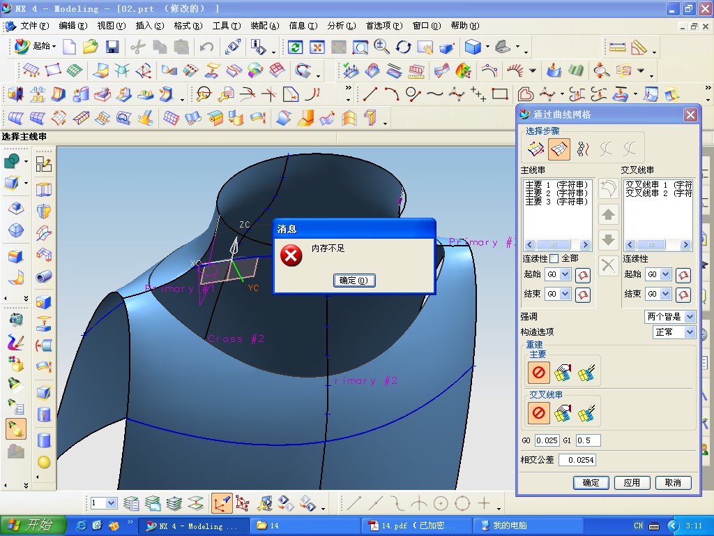714x536 pixels.
Task: Remove selected string with X icon
Action: coord(608,265)
